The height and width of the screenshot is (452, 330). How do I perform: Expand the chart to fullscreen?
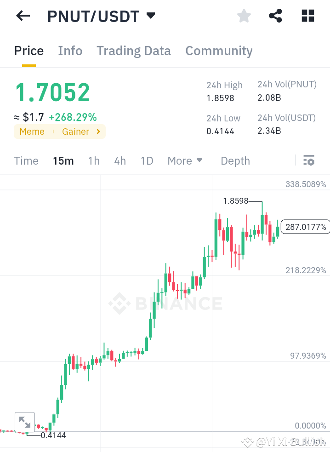coord(25,421)
